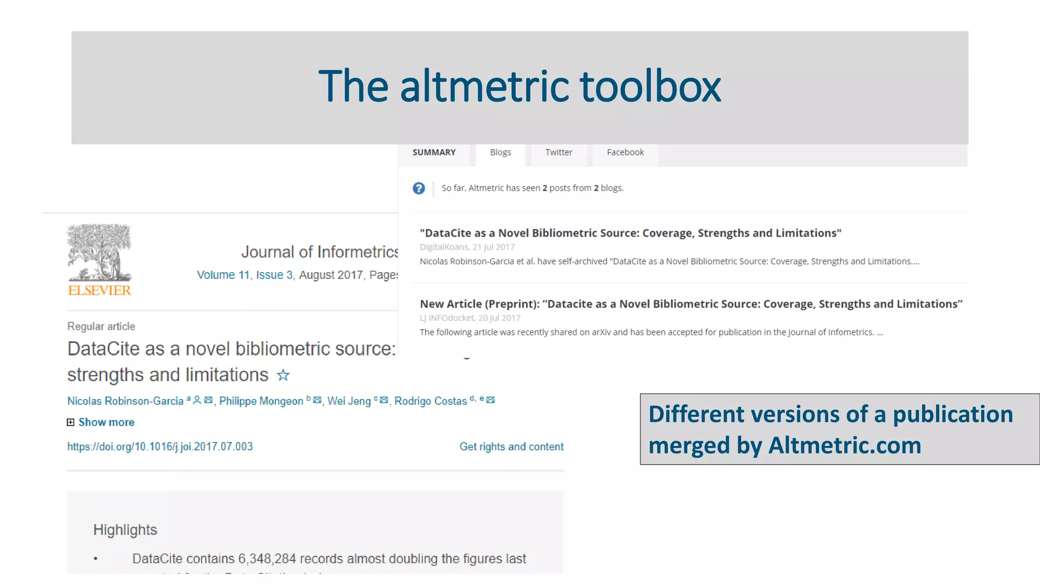Open the Volume 11 link
The width and height of the screenshot is (1040, 585).
(223, 275)
